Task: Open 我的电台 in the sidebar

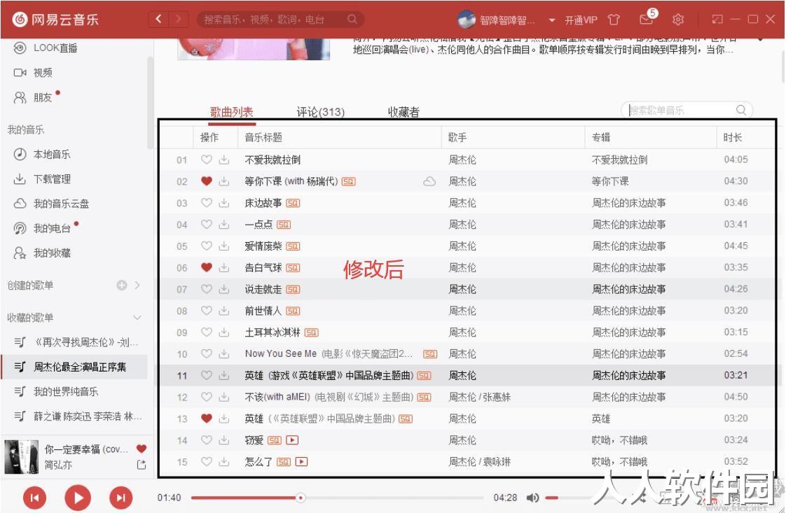Action: coord(51,228)
